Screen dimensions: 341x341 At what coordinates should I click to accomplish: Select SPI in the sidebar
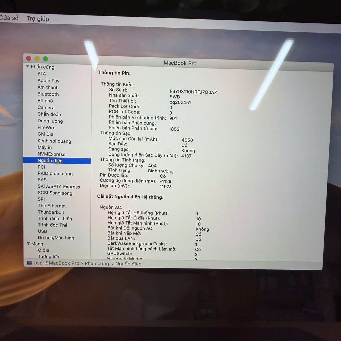41,199
